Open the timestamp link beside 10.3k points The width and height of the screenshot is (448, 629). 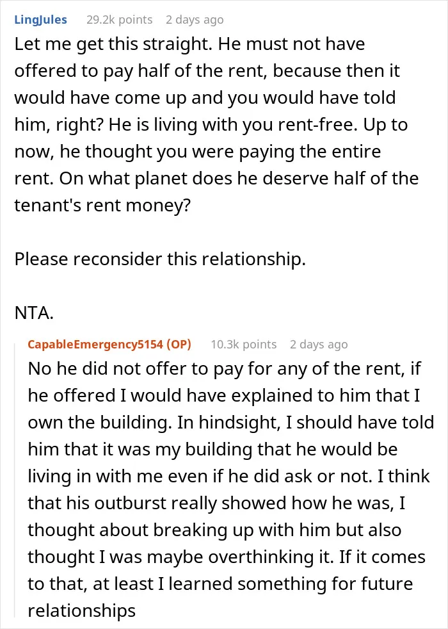pos(319,344)
